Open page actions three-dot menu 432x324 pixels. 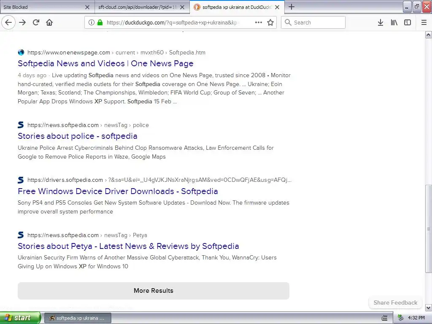(259, 22)
